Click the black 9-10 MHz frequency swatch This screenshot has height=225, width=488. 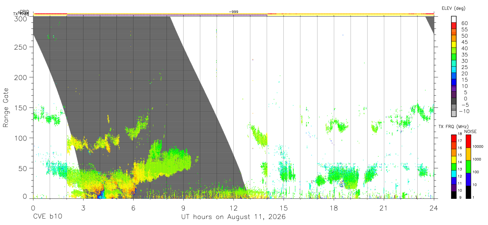click(454, 195)
